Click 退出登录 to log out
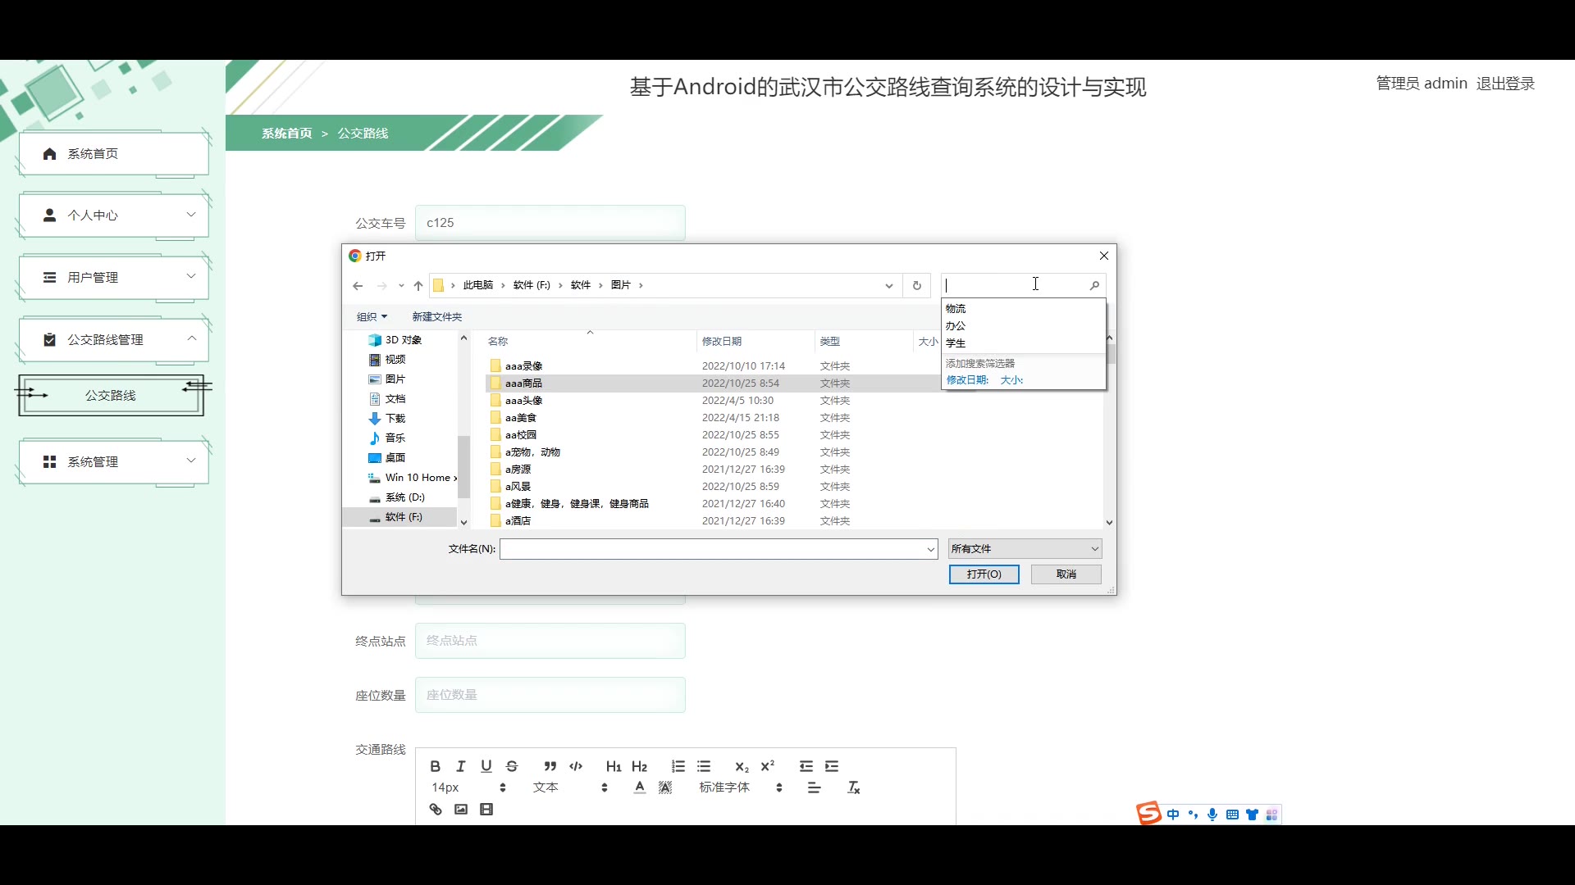 (x=1505, y=84)
